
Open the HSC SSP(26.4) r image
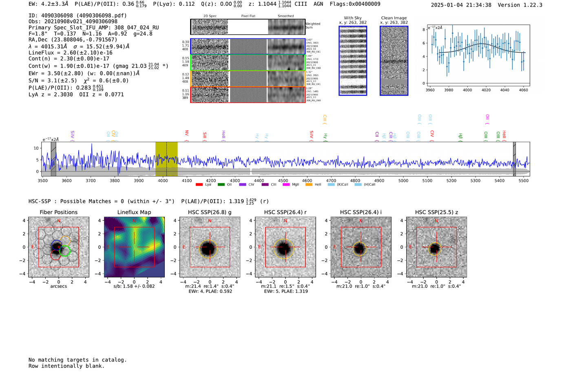pyautogui.click(x=285, y=247)
